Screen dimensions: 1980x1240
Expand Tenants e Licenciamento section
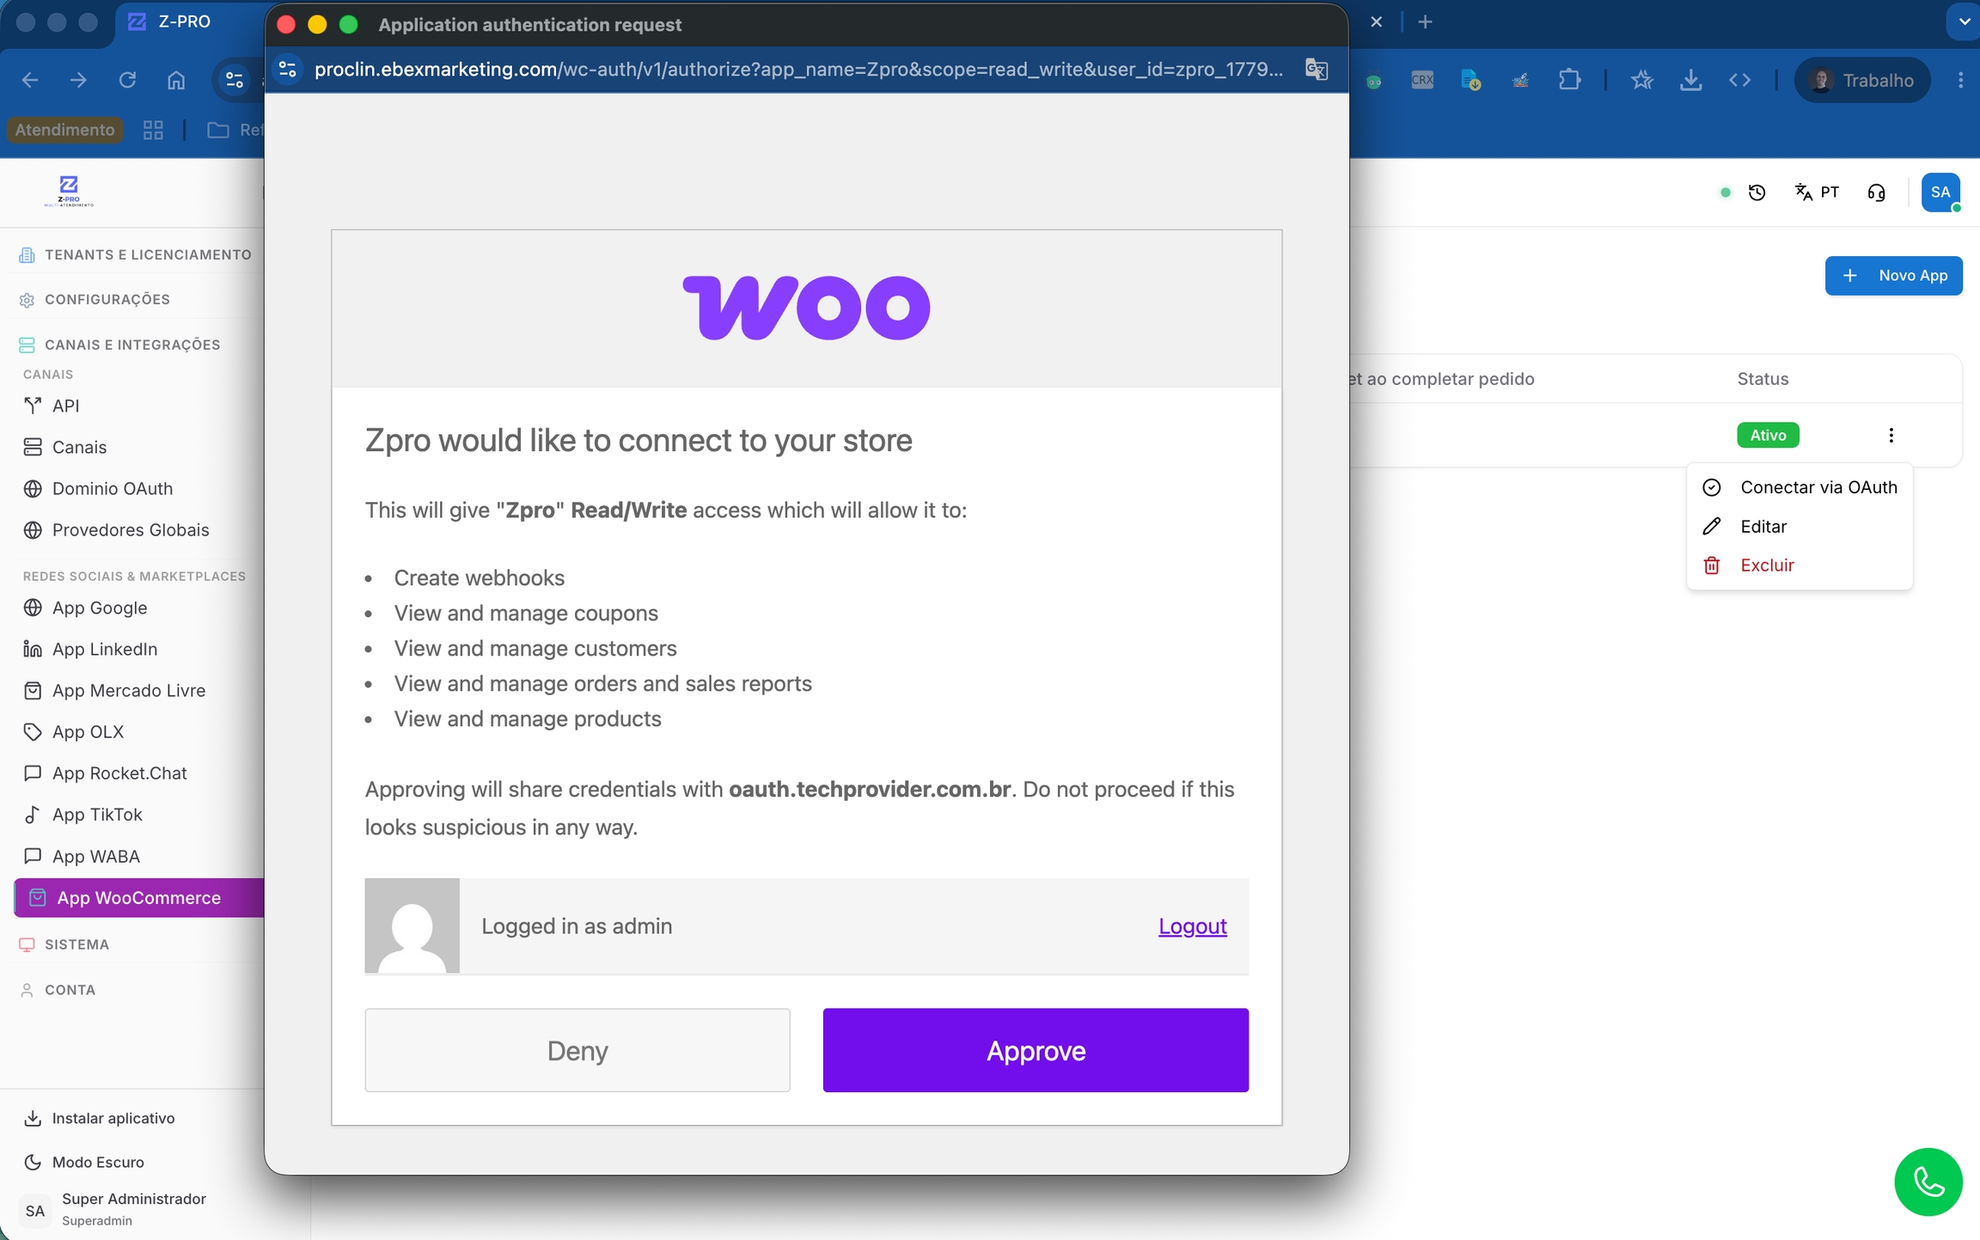point(135,254)
